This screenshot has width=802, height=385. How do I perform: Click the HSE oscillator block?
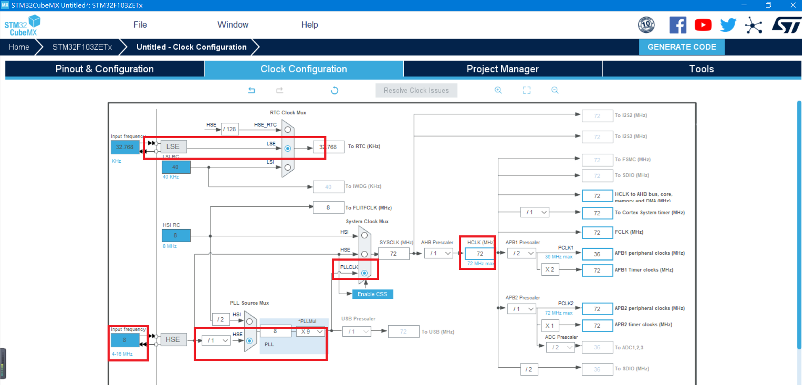(x=173, y=340)
